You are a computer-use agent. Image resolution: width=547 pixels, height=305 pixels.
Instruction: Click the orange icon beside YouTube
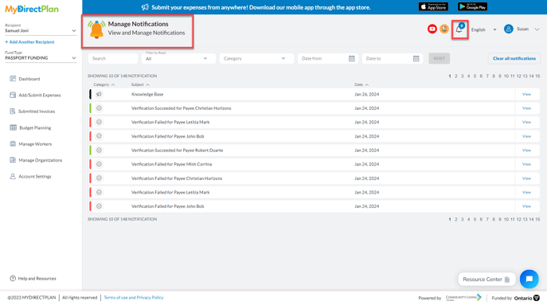tap(443, 29)
